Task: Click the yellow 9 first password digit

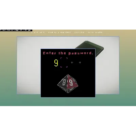Action: click(x=56, y=63)
